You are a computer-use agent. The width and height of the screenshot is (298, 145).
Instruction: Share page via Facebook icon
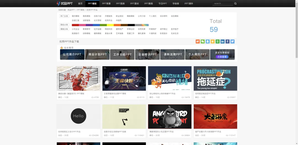[x=227, y=41]
